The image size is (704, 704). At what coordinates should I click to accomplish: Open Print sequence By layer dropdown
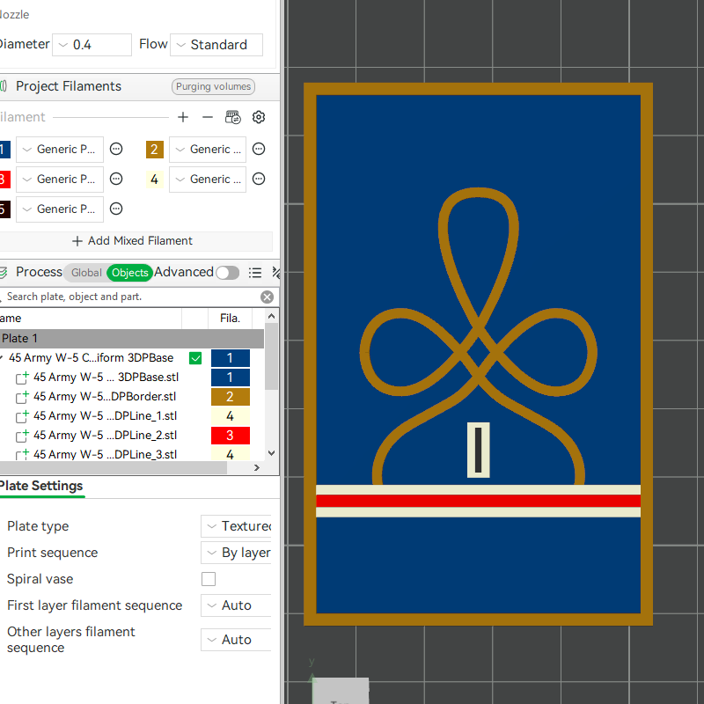pos(236,553)
